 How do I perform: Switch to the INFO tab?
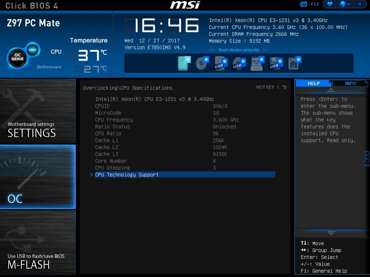350,83
